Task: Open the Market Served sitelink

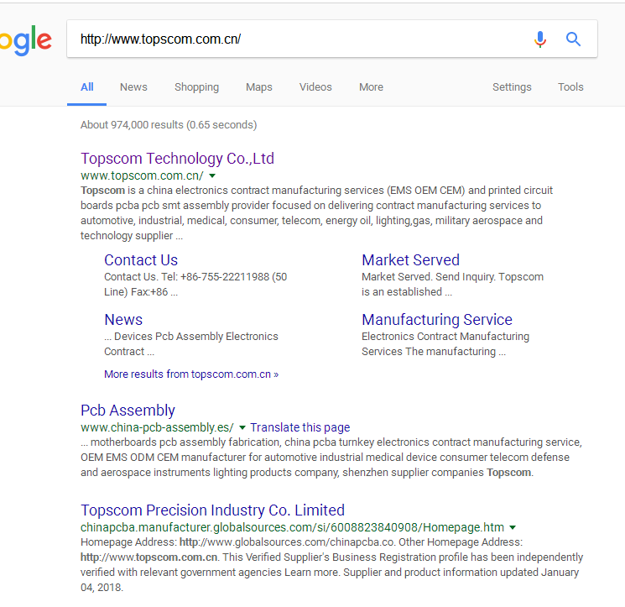Action: (x=410, y=260)
